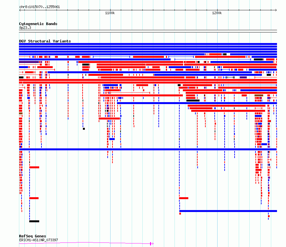Image resolution: width=286 pixels, height=247 pixels.
Task: Click the right arrowhead of the ruler
Action: tap(276, 10)
